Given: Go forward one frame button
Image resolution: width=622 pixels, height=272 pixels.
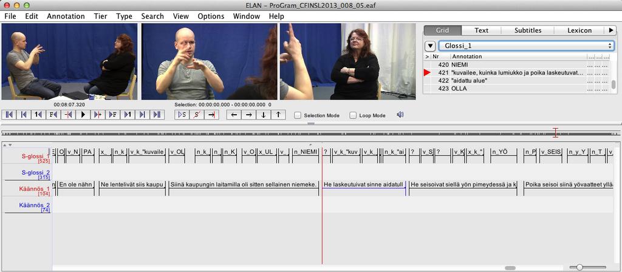Looking at the screenshot, I should click(112, 115).
